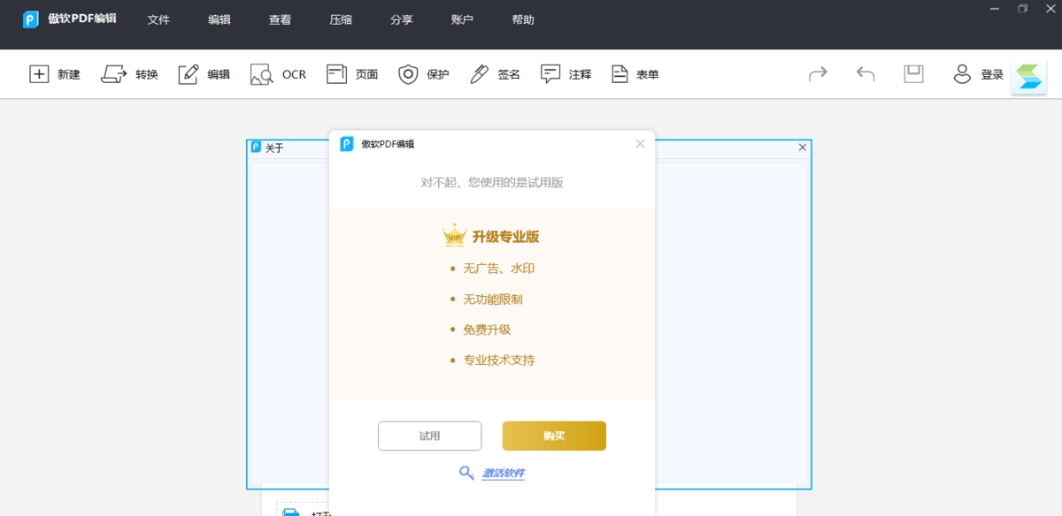
Task: Restore down the application window
Action: 1023,8
